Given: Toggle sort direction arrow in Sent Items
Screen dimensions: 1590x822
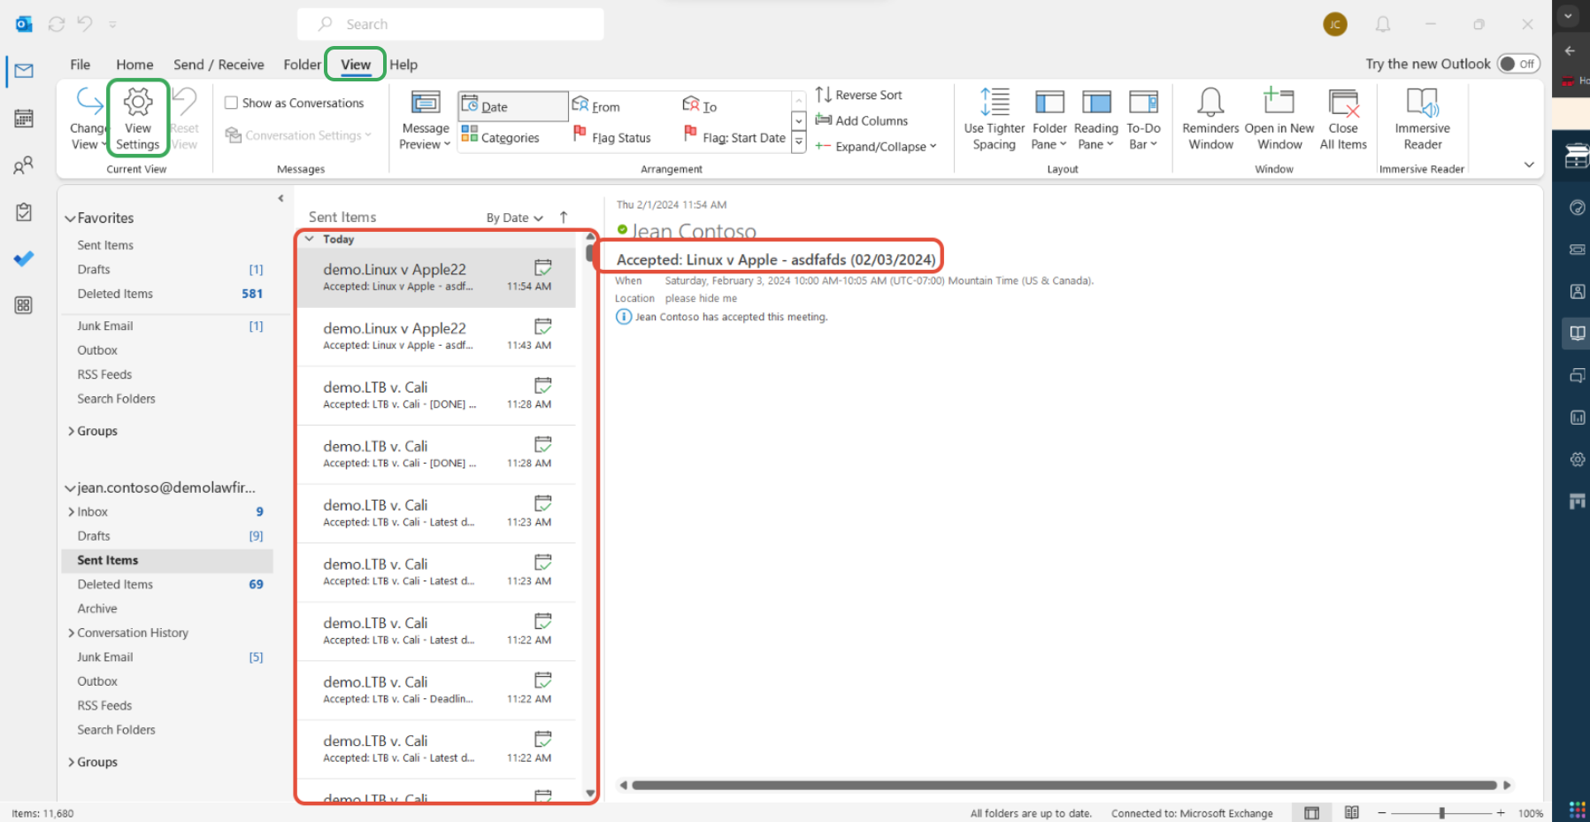Looking at the screenshot, I should coord(564,217).
